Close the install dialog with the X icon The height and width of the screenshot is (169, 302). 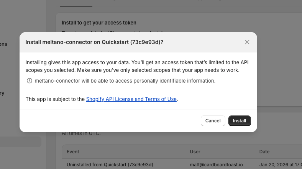pos(247,42)
